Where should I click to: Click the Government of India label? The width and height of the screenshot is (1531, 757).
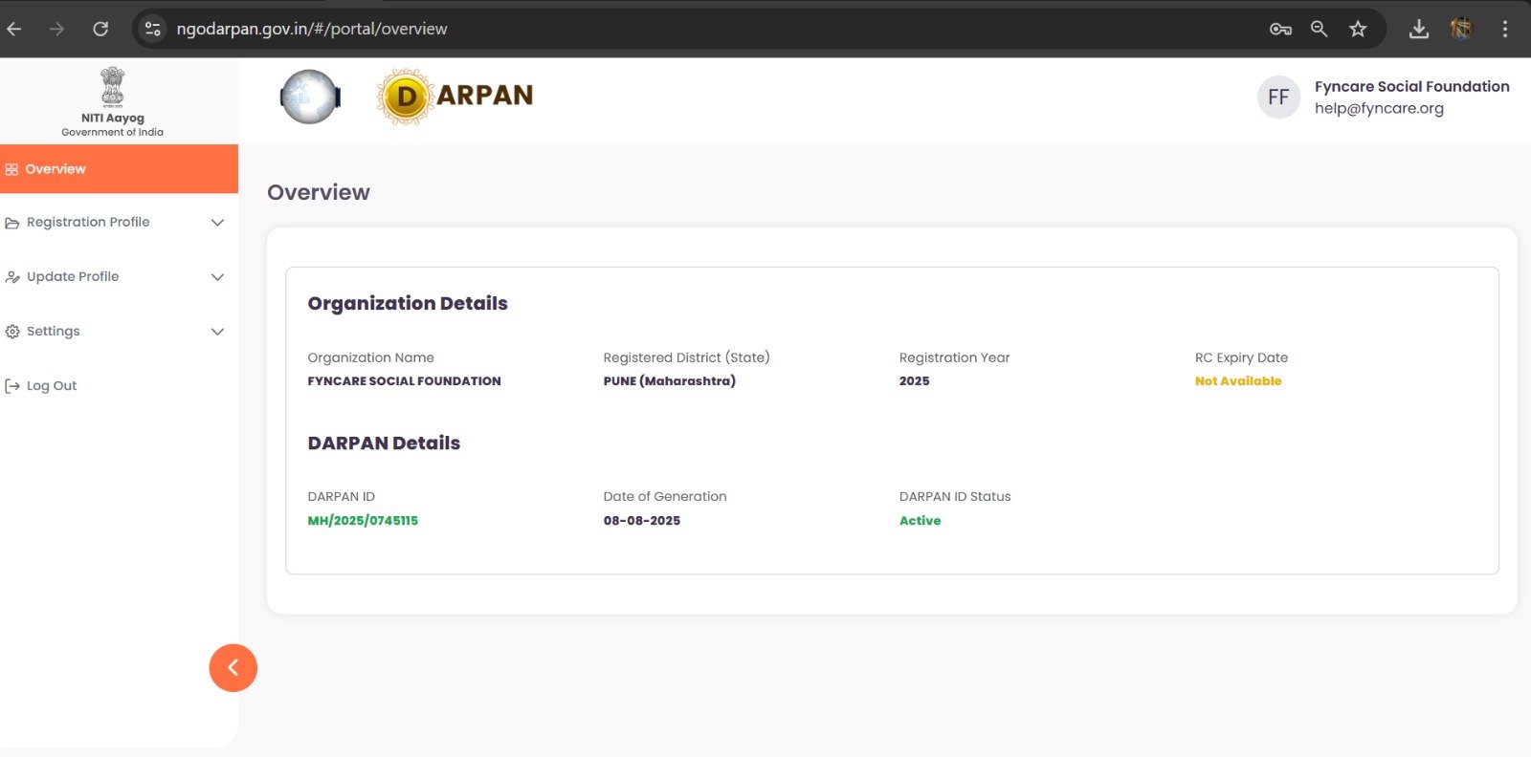coord(113,133)
